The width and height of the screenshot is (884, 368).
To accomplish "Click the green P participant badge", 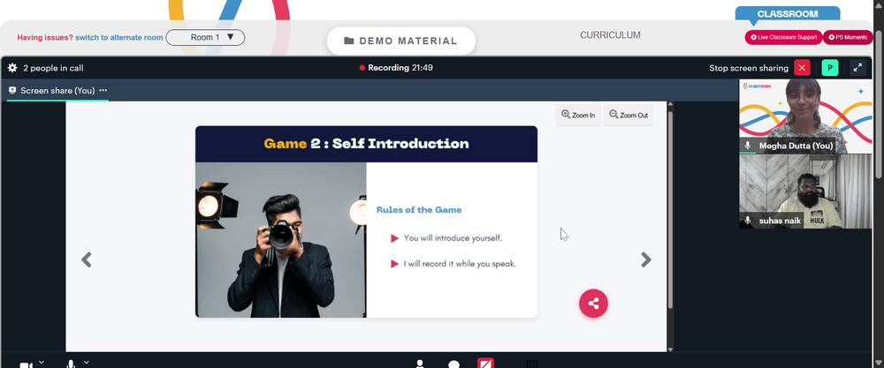I will pos(830,68).
